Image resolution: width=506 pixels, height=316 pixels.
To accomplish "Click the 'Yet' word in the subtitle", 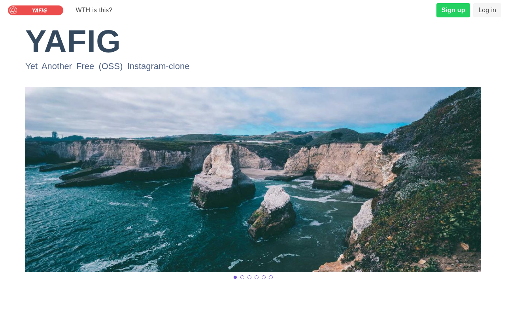I will point(31,66).
